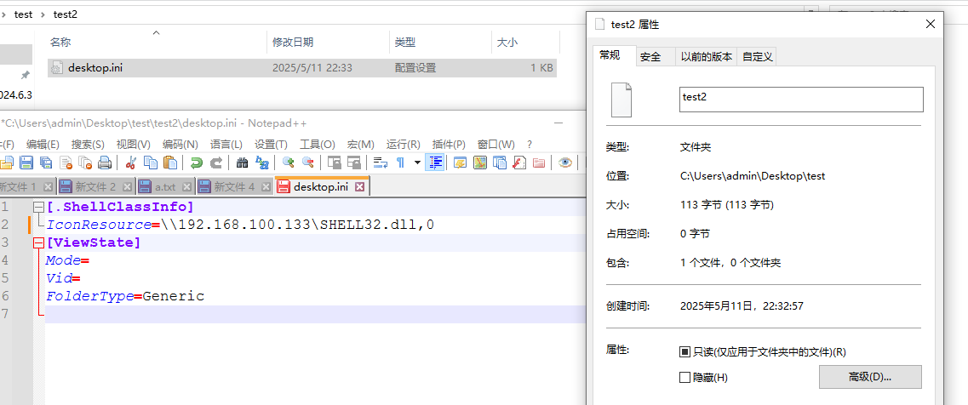Zoom out using the magnifier minus icon
The height and width of the screenshot is (405, 968).
(308, 163)
